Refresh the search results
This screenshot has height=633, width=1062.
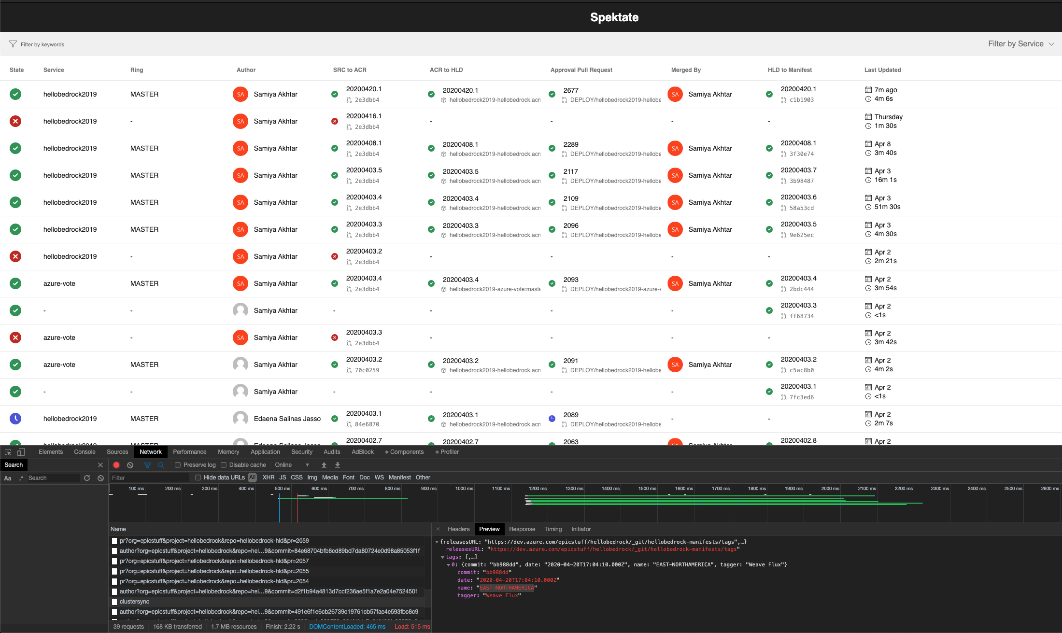tap(87, 478)
